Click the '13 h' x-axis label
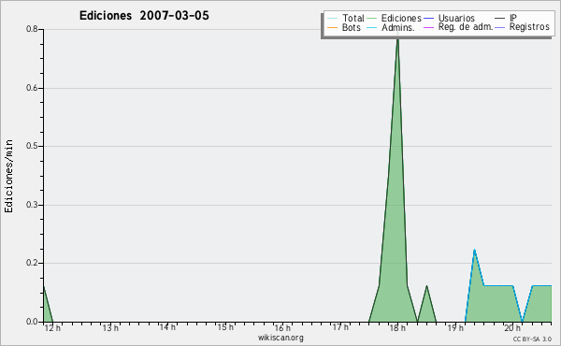This screenshot has height=346, width=561. (x=110, y=328)
